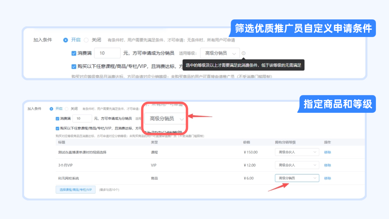
Task: Click the 测试伪直播课单课时的视频选择 title cell
Action: [82, 152]
